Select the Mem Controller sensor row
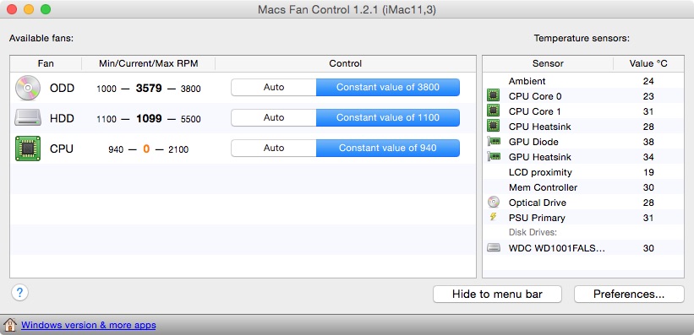The image size is (694, 335). 583,187
